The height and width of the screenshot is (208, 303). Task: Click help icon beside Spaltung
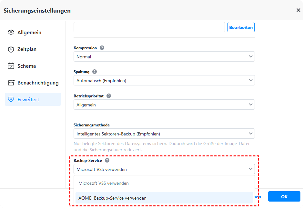[95, 72]
